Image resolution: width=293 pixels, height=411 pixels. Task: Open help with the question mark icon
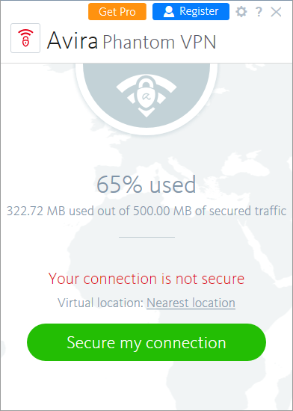point(259,12)
